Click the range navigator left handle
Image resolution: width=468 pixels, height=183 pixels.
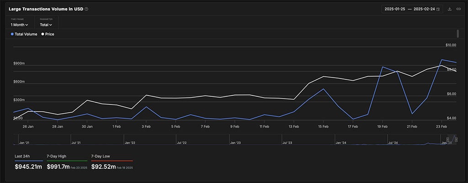tap(448, 139)
